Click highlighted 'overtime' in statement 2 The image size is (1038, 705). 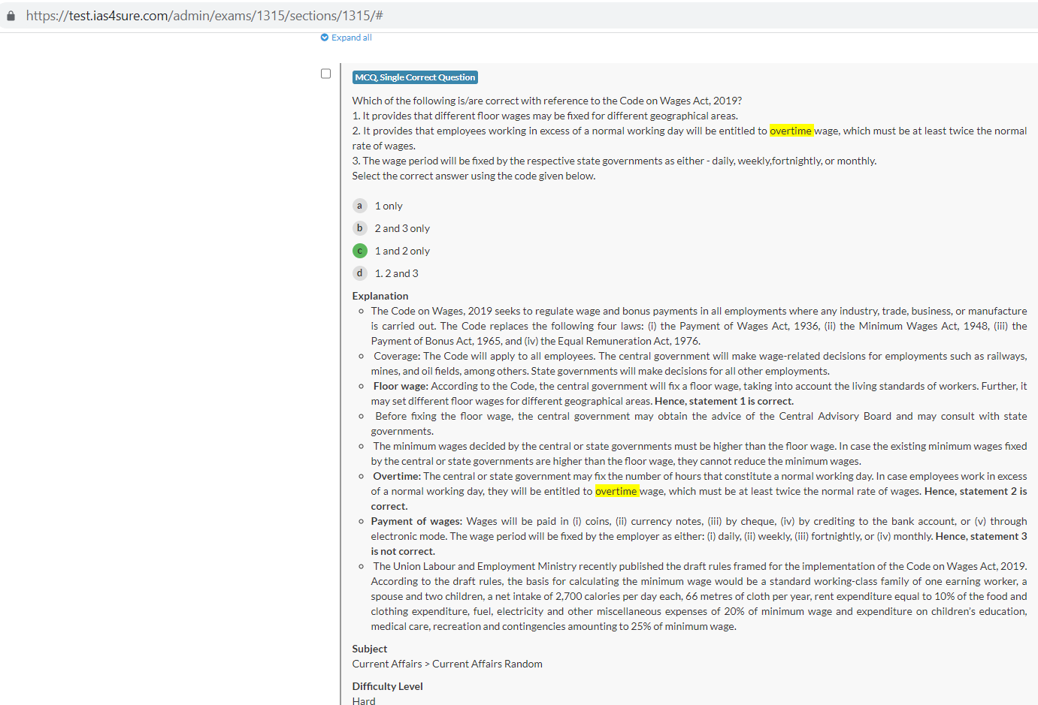[791, 131]
